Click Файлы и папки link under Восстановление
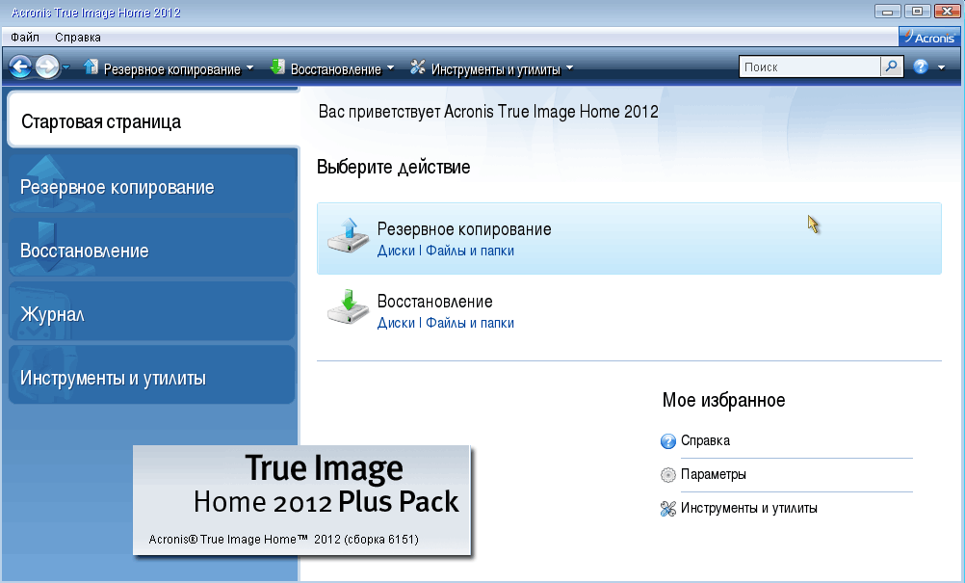This screenshot has width=965, height=583. pos(470,323)
